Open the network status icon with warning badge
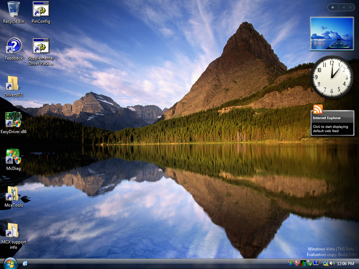This screenshot has height=269, width=359. coord(325,264)
